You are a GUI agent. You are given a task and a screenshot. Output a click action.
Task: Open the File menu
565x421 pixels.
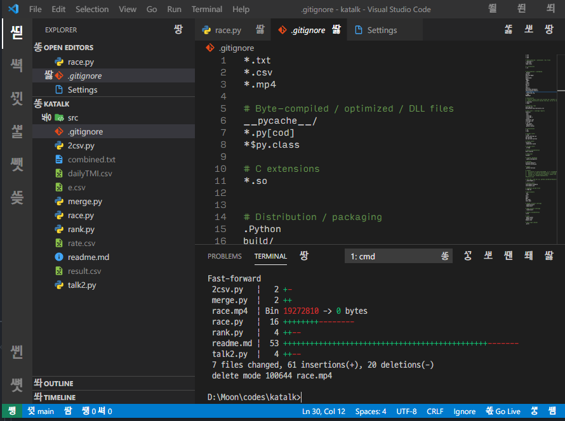36,9
